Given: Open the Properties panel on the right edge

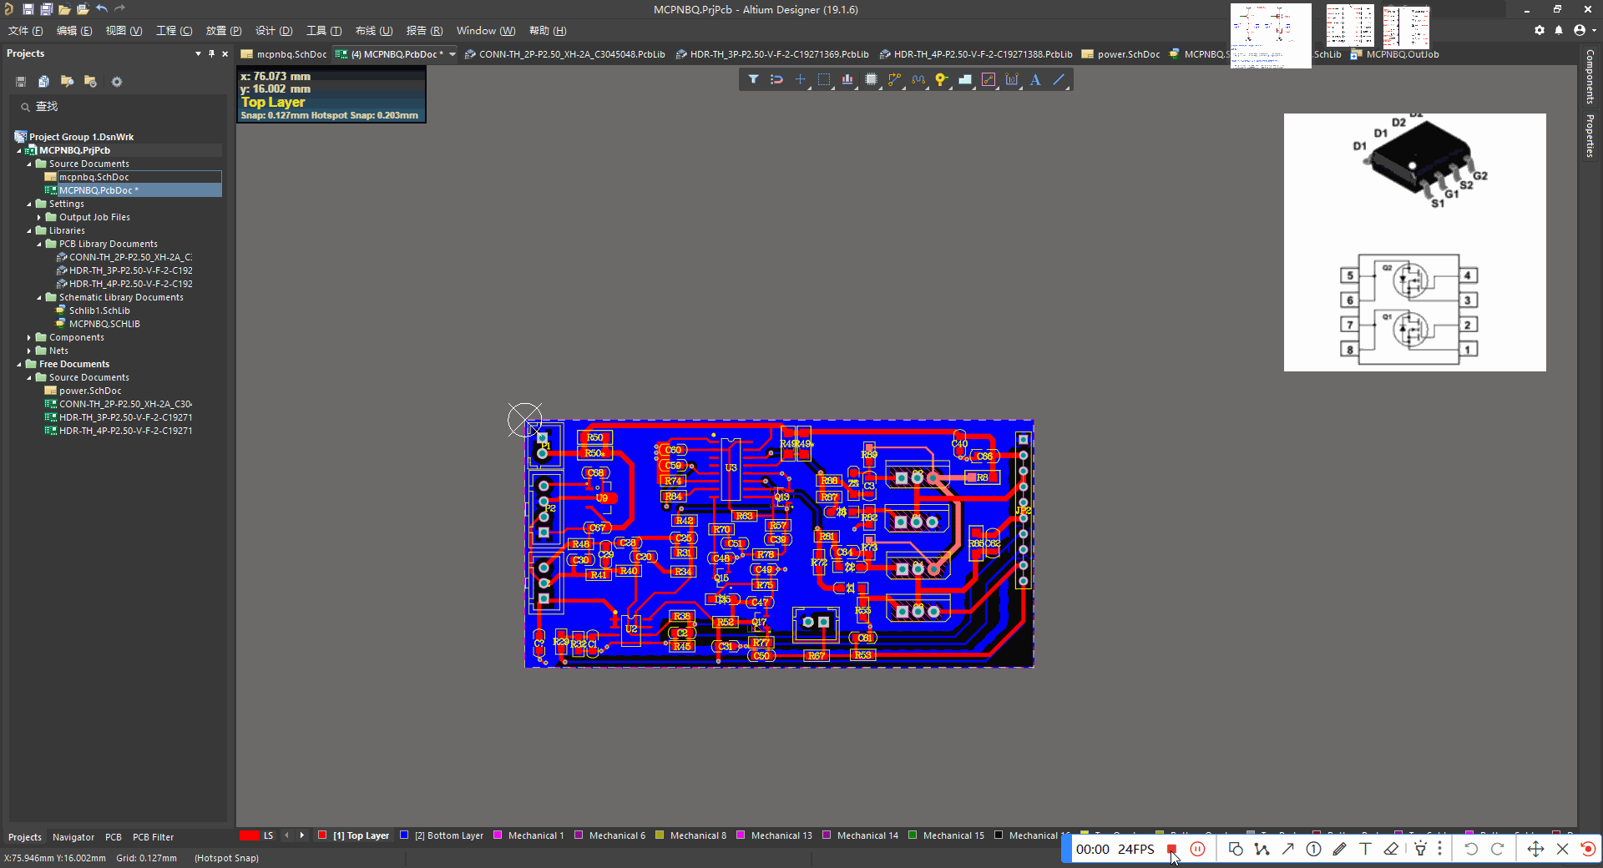Looking at the screenshot, I should pyautogui.click(x=1590, y=134).
